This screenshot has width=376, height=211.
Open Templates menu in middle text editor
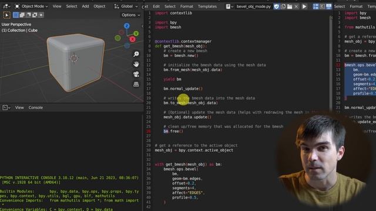(x=207, y=6)
